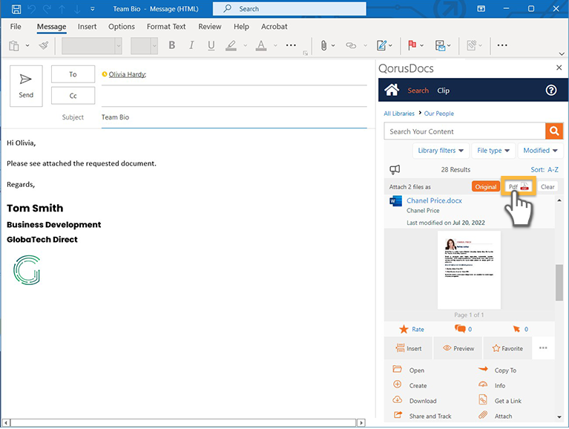Click the Paste clipboard icon

coord(14,46)
